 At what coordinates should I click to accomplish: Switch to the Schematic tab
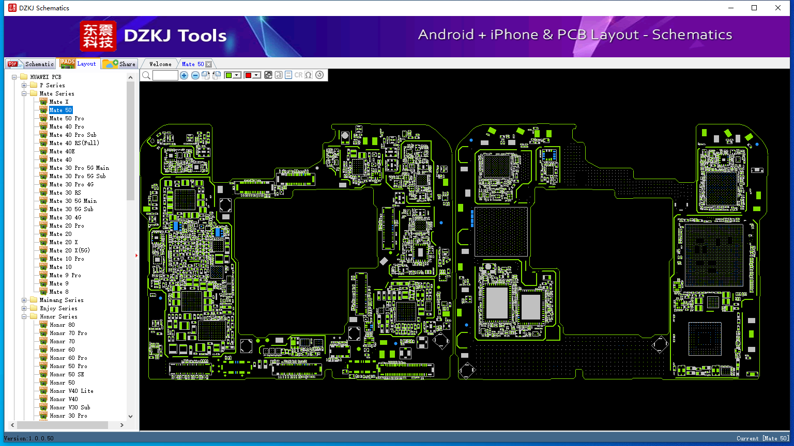point(31,64)
